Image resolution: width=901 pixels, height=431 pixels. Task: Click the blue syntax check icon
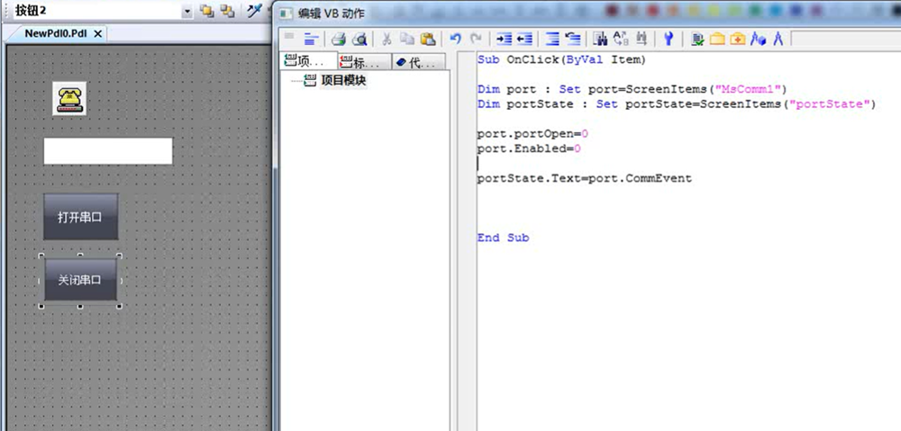click(668, 39)
